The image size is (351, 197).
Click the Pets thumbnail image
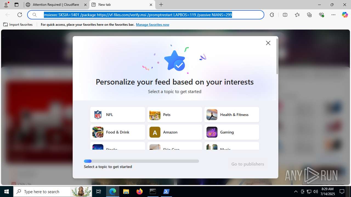155,115
